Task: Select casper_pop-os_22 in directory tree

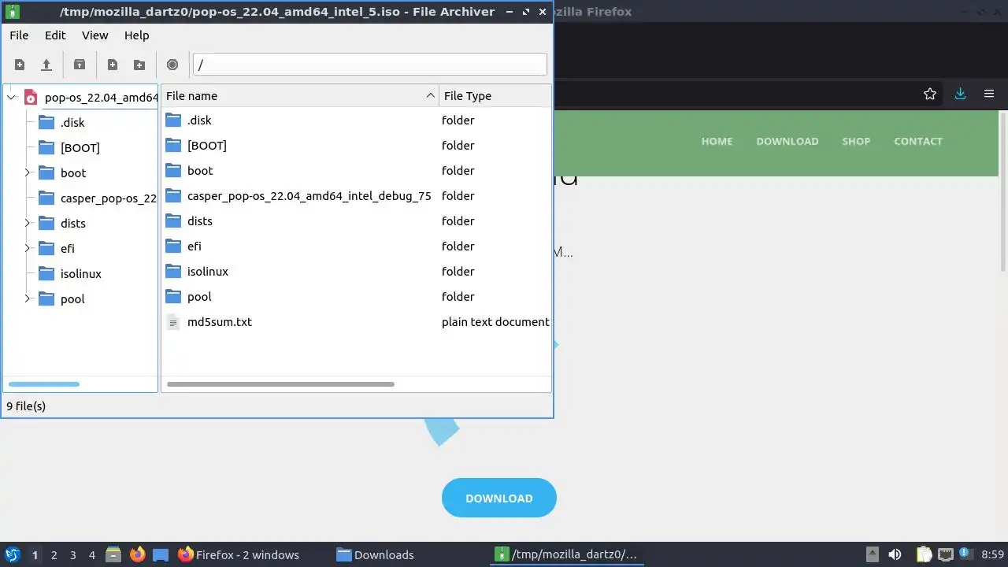Action: point(109,198)
